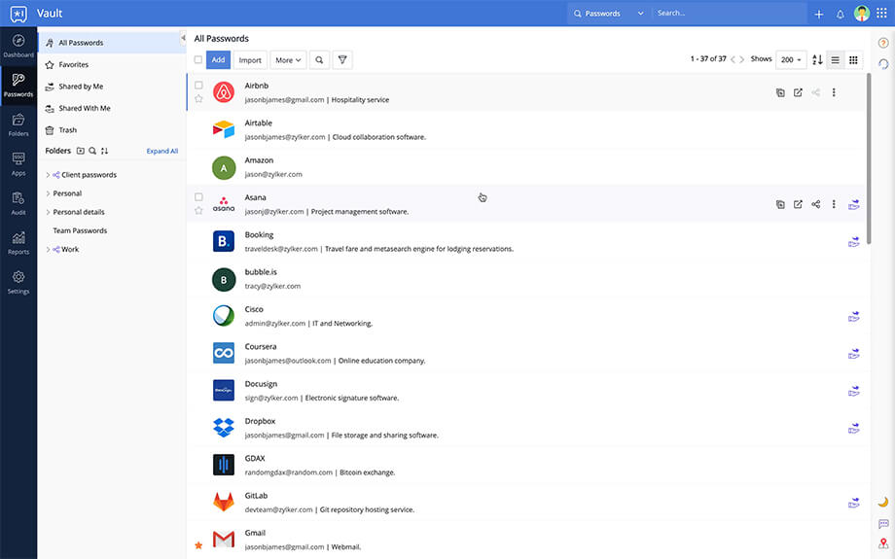Click the sort order icon

(817, 60)
